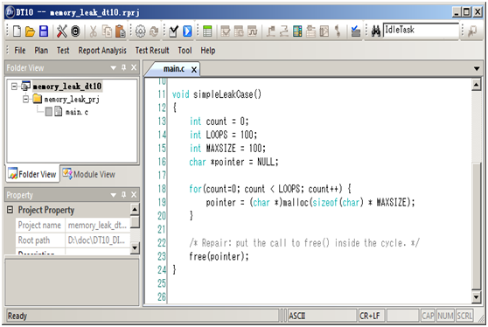Click the black circled C icon
Image resolution: width=488 pixels, height=327 pixels.
pos(75,31)
